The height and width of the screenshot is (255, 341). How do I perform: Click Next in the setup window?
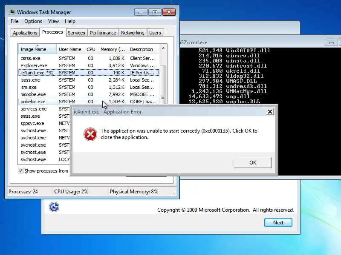[x=278, y=222]
